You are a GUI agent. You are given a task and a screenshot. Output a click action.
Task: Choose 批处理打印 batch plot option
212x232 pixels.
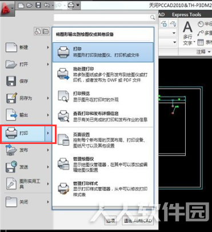[x=103, y=74]
